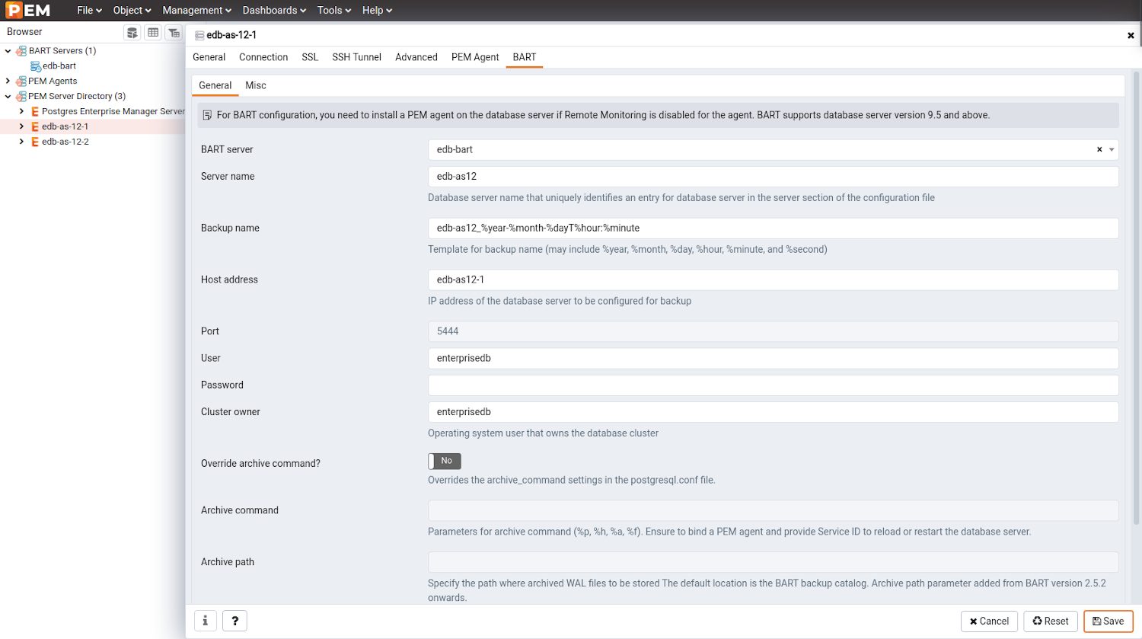Switch to the SSH Tunnel tab
The image size is (1142, 639).
point(356,57)
